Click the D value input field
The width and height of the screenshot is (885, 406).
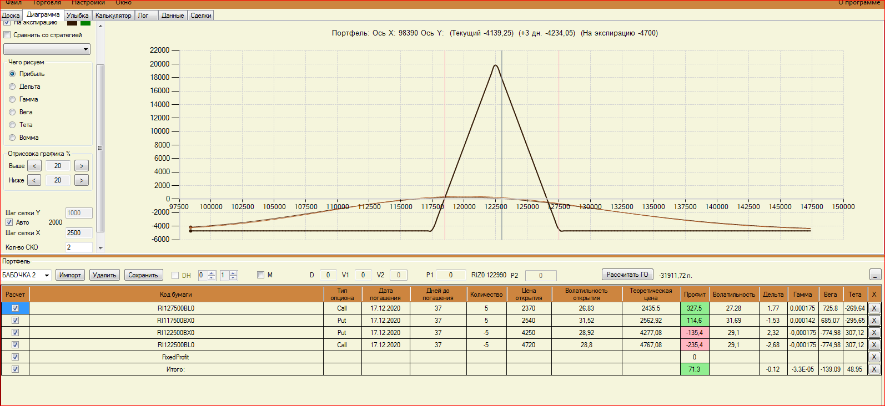point(328,275)
